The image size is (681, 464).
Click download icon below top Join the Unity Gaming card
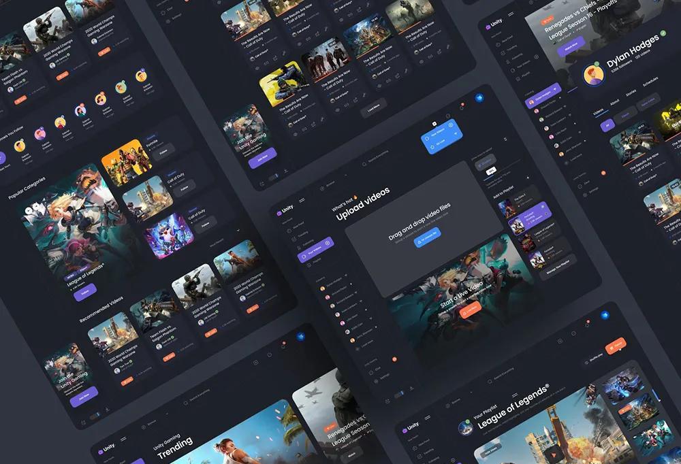click(286, 171)
